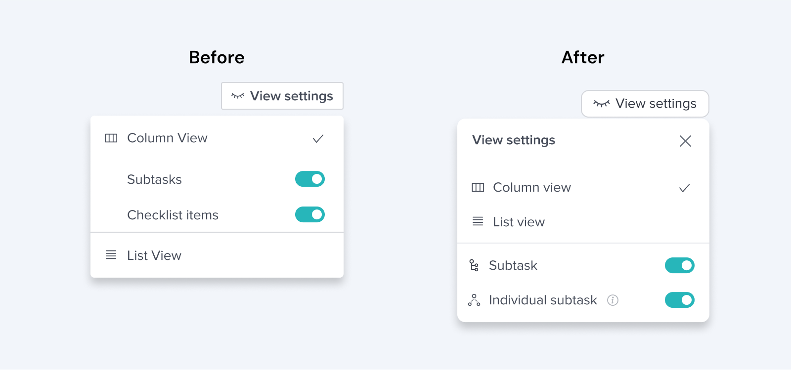Close the View settings popup with X
The width and height of the screenshot is (791, 370).
pyautogui.click(x=685, y=141)
